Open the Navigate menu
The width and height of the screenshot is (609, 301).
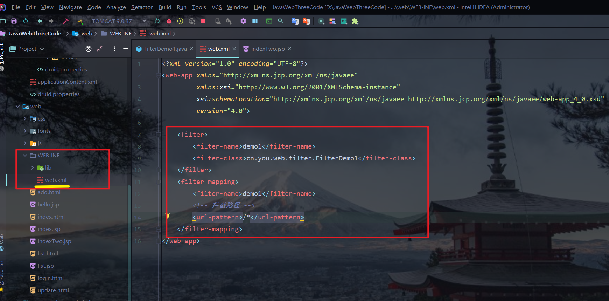click(x=70, y=7)
